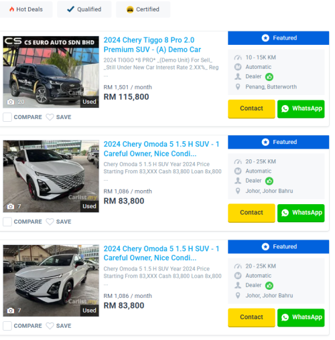Click the green verified dealer badge for Penang listing
Screen dimensions: 335x340
point(269,77)
